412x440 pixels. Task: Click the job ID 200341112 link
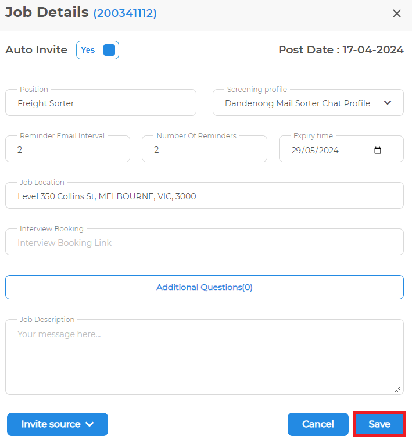125,13
